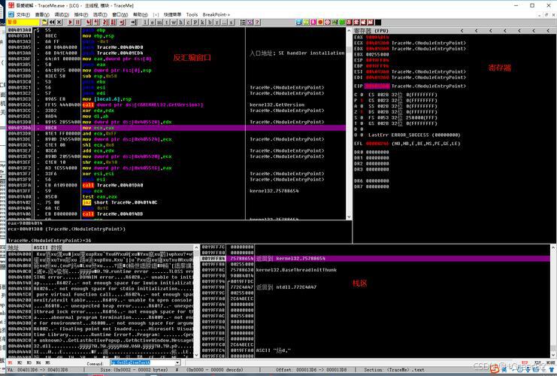Show CPU window with 'c' button
Image resolution: width=557 pixels, height=376 pixels.
[x=188, y=22]
